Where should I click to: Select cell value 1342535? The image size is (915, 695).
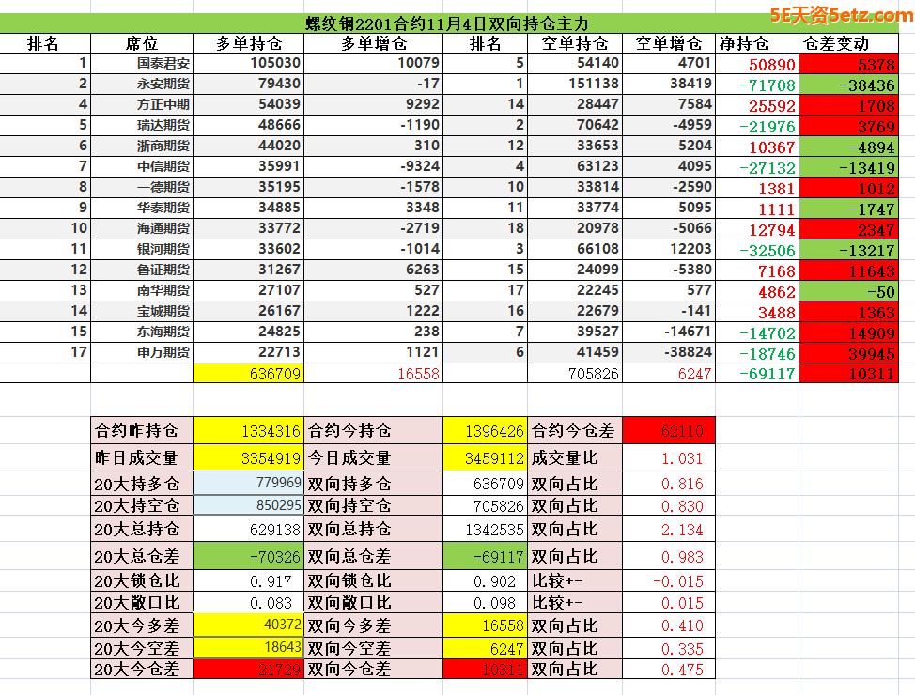coord(485,530)
